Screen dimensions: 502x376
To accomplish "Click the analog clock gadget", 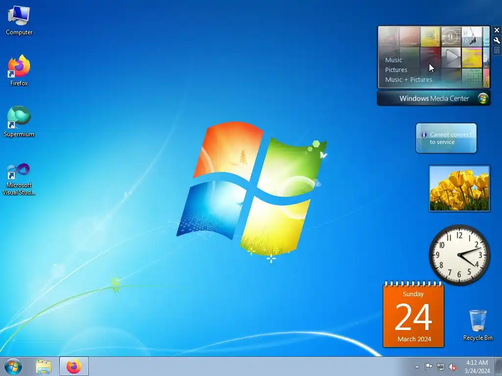I will (x=459, y=255).
